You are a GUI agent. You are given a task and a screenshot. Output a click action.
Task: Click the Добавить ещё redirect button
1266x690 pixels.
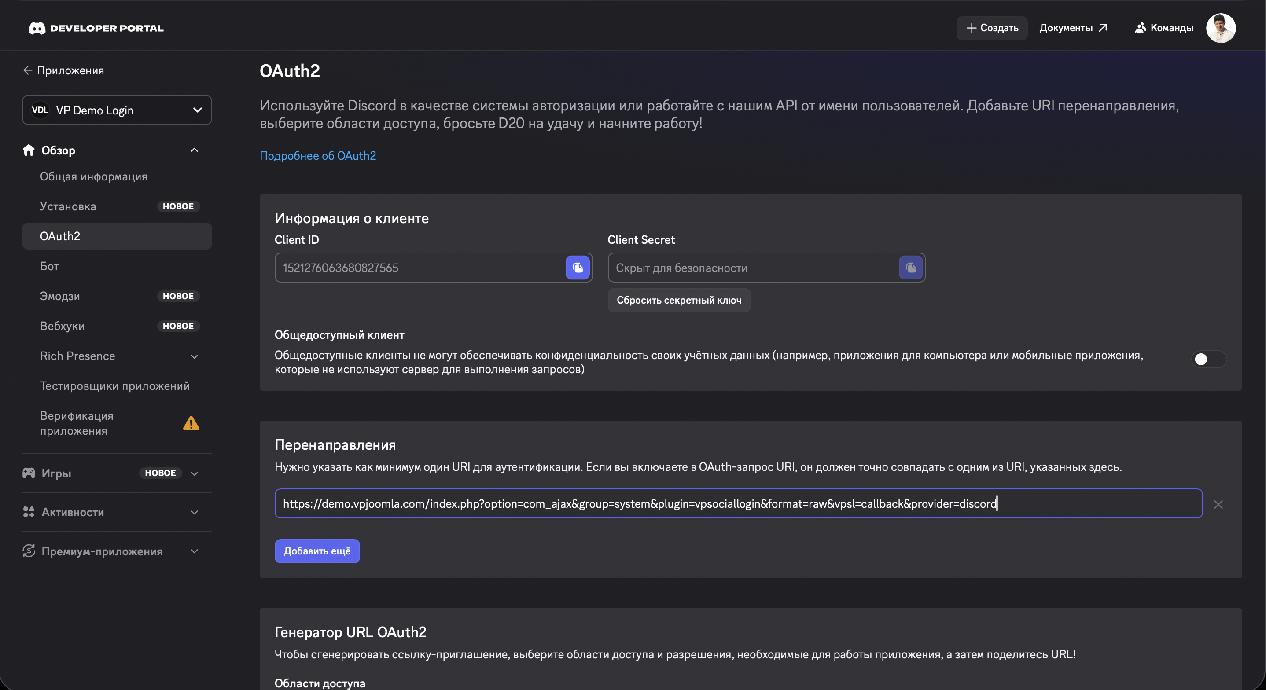317,551
